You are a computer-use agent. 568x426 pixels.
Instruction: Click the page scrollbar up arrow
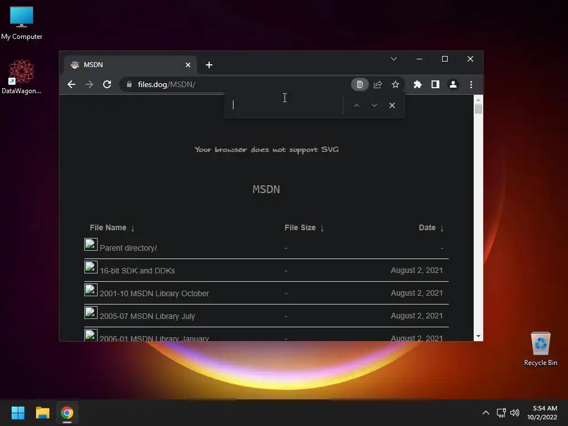(478, 100)
